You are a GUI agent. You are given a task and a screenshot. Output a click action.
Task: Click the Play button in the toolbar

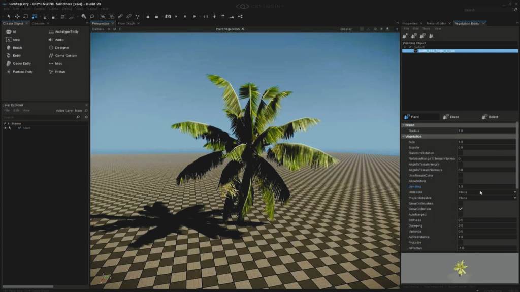[x=176, y=16]
